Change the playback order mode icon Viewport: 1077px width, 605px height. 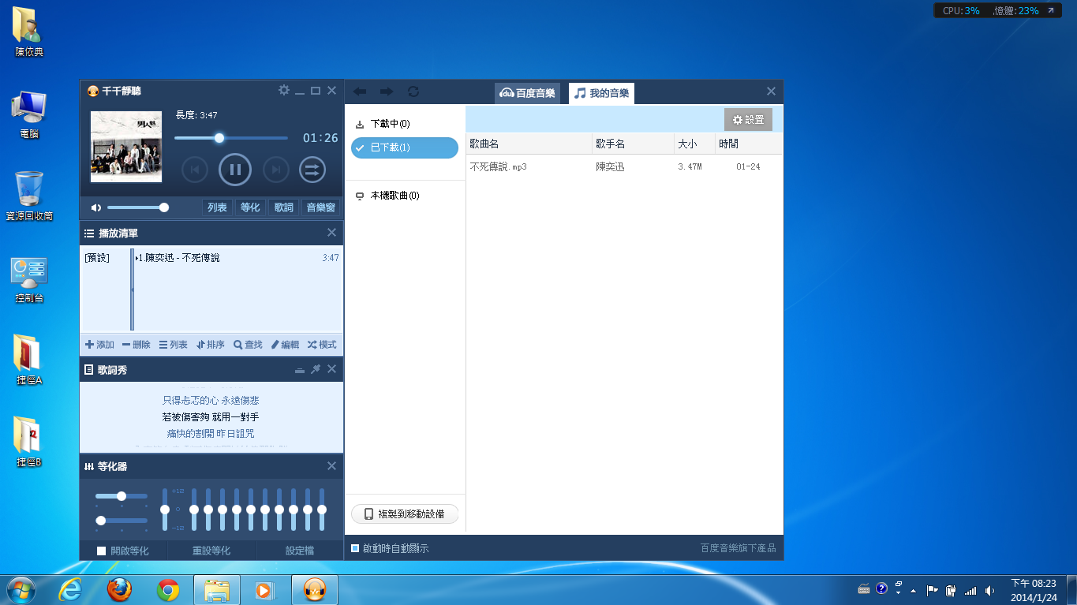click(312, 169)
